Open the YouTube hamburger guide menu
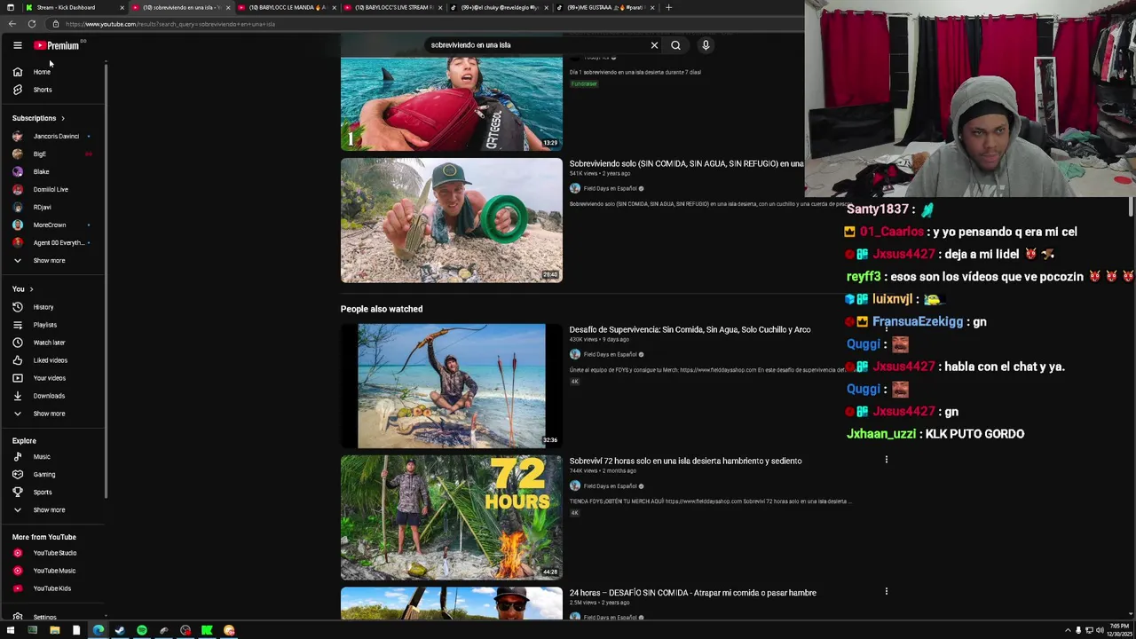Viewport: 1136px width, 639px height. tap(17, 45)
